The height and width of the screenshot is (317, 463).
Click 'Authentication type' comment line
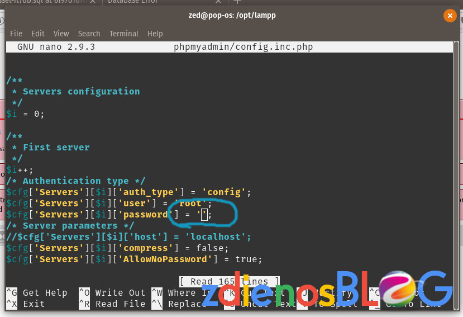[x=76, y=181]
